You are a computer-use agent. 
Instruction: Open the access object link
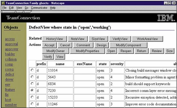(x=10, y=39)
